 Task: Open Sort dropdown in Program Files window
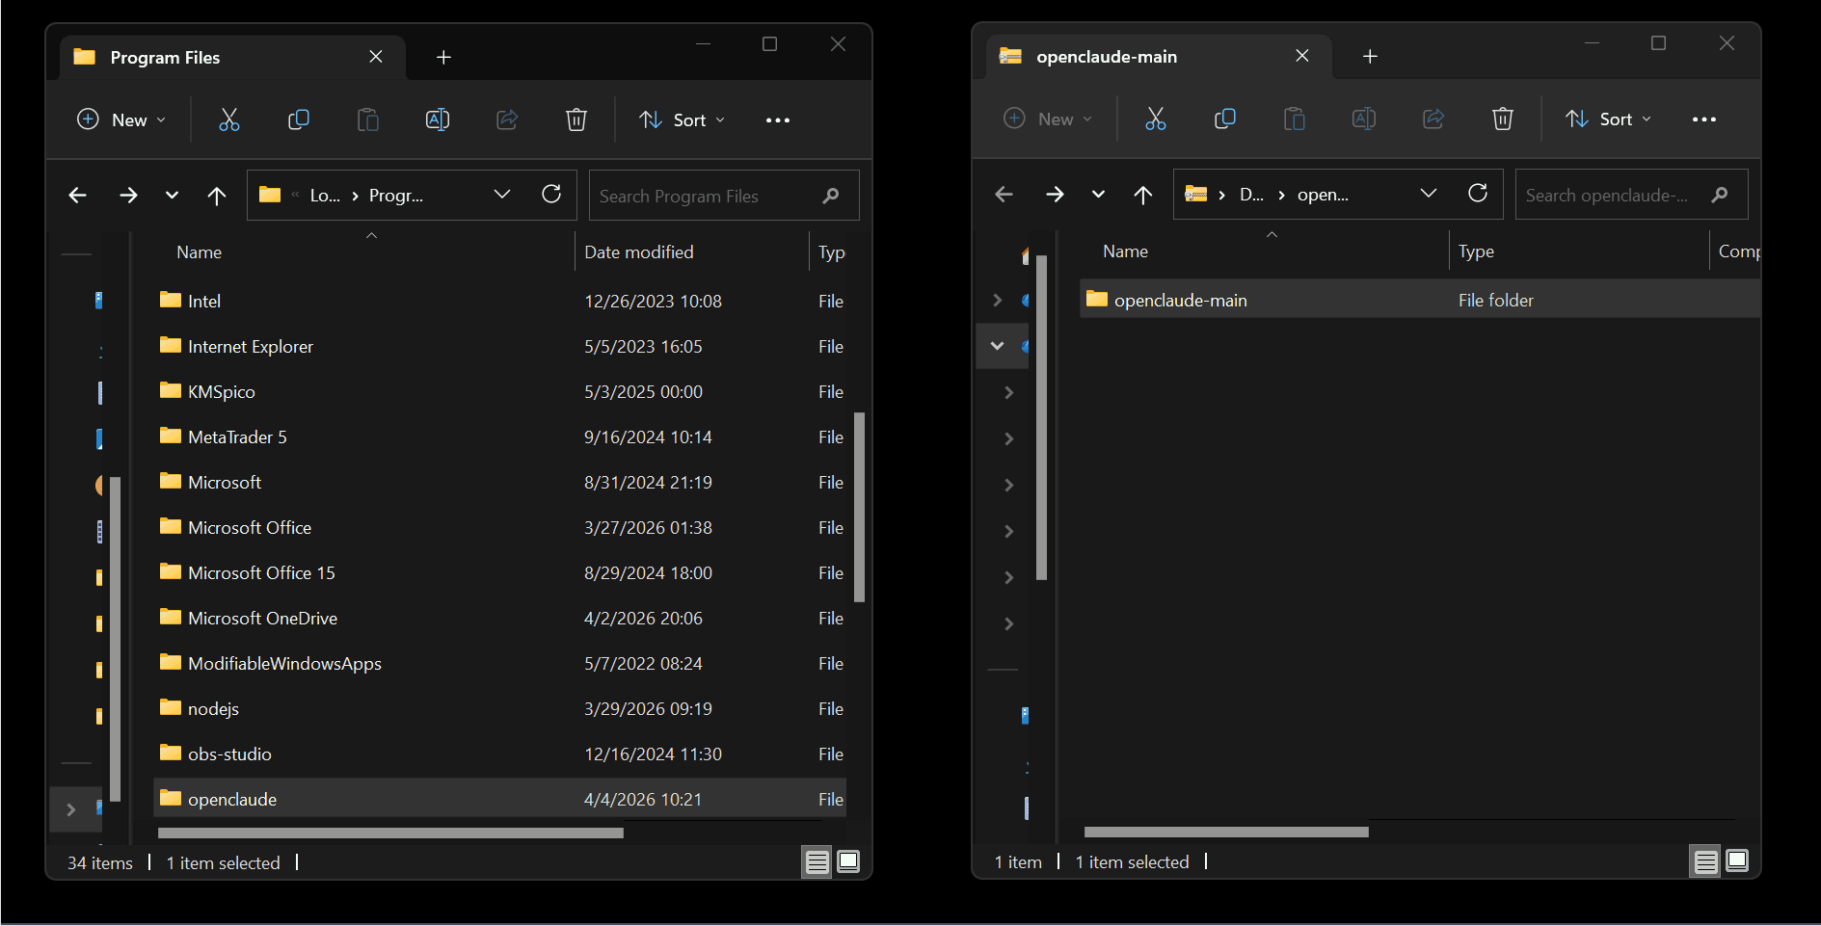[x=682, y=119]
